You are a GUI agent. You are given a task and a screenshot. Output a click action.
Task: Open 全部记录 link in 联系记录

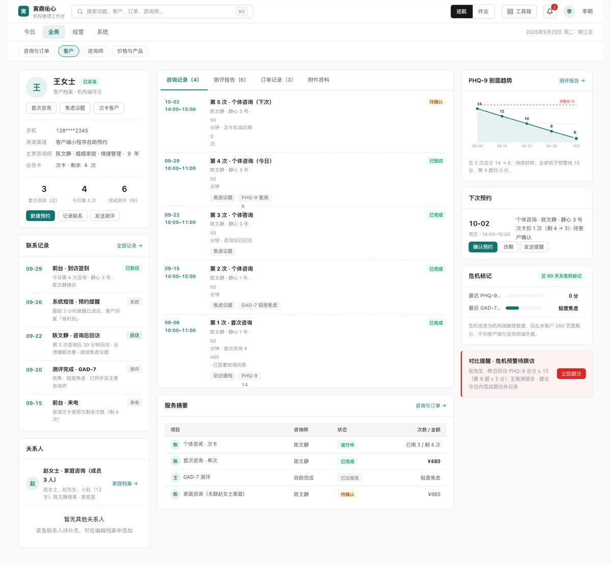(129, 246)
